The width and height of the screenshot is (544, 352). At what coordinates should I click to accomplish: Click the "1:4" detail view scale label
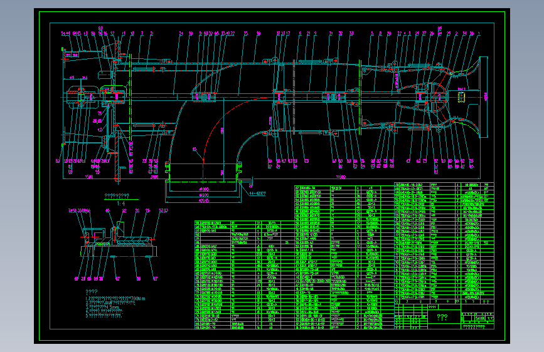point(120,204)
